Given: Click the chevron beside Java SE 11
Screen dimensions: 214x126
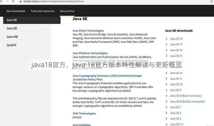Looking at the screenshot, I should coord(167,79).
